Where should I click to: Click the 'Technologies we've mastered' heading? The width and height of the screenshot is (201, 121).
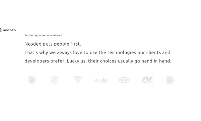click(x=43, y=35)
